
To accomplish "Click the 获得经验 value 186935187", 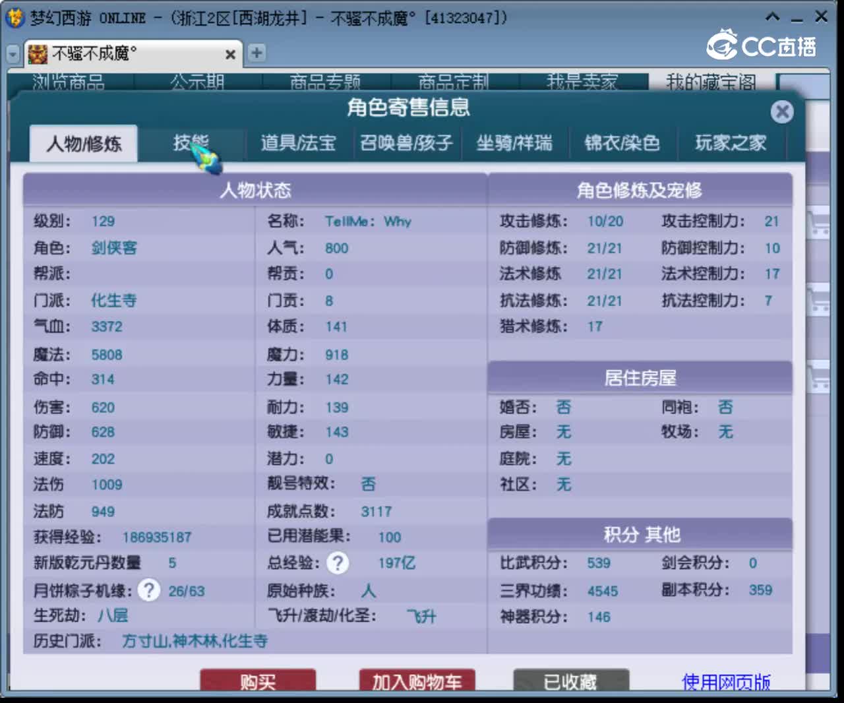I will click(x=157, y=537).
